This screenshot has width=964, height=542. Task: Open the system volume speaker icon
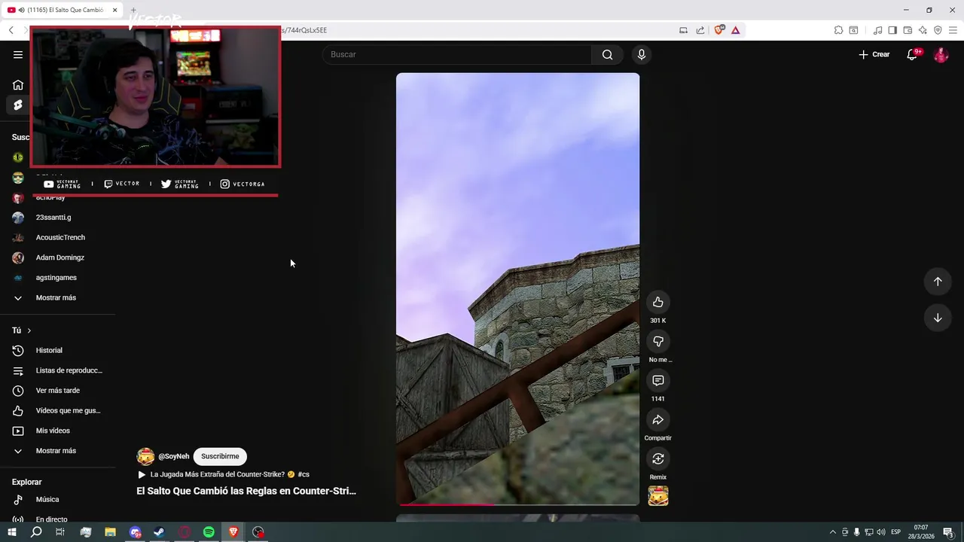[x=881, y=532]
